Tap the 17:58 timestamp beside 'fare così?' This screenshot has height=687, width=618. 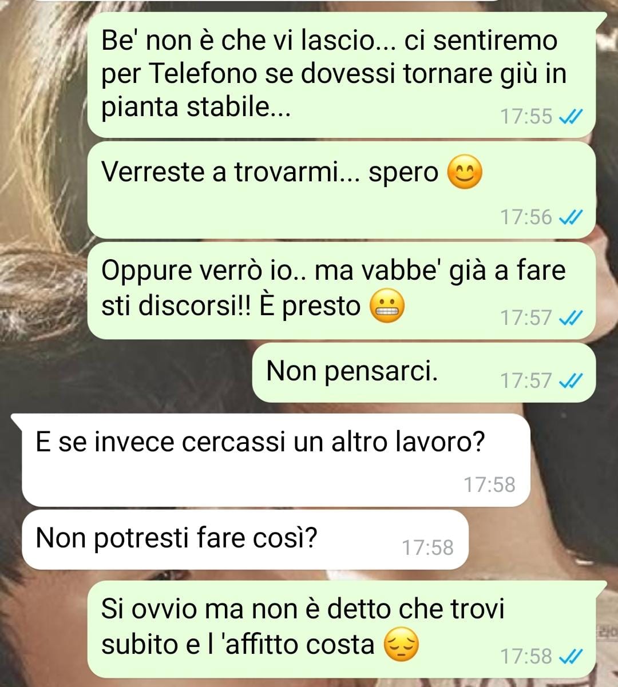[427, 548]
